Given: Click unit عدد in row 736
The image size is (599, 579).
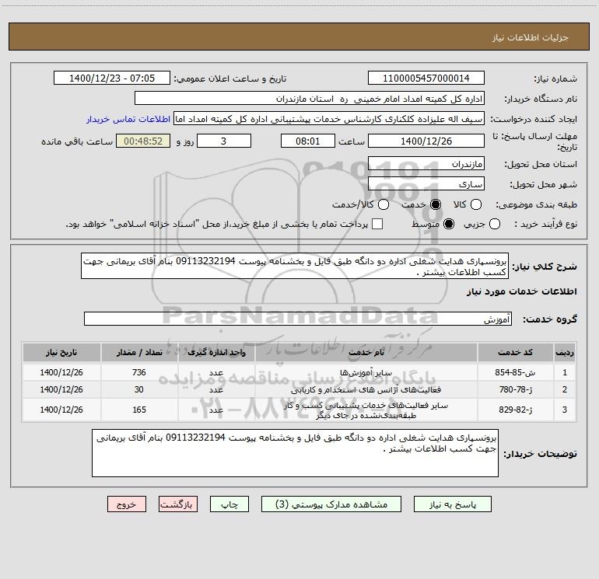Looking at the screenshot, I should (x=216, y=372).
